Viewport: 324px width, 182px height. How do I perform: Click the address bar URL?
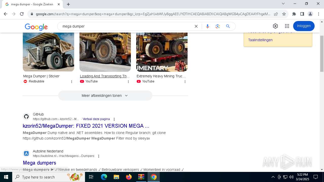(x=153, y=14)
